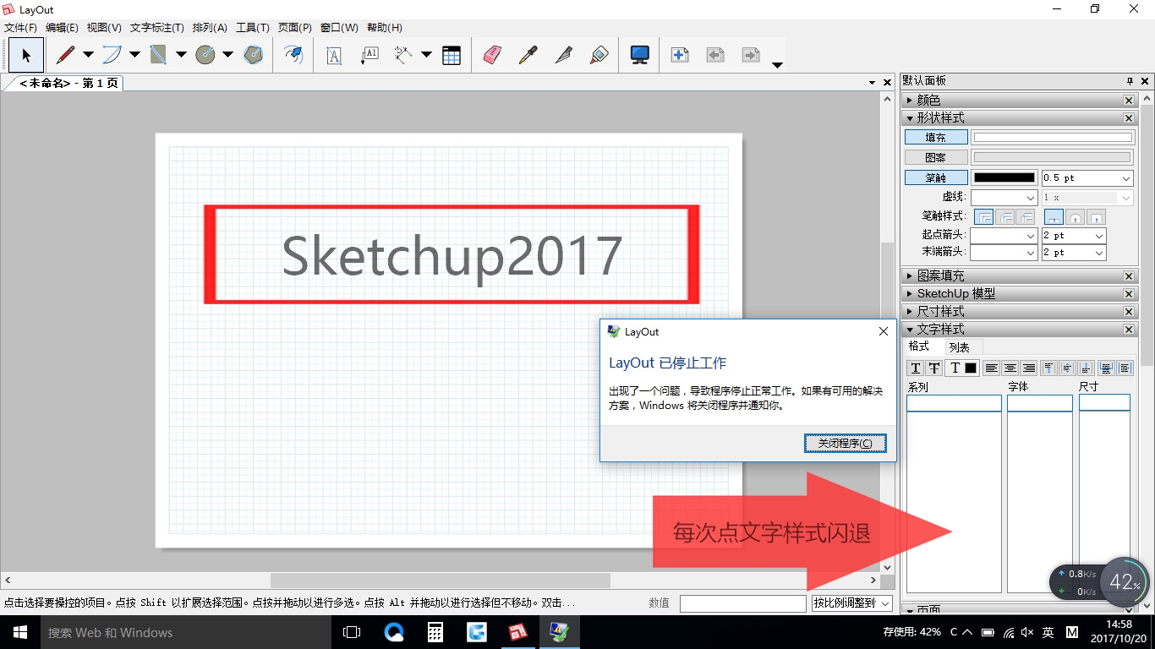Image resolution: width=1155 pixels, height=649 pixels.
Task: Add a new page with plus icon
Action: pos(680,55)
